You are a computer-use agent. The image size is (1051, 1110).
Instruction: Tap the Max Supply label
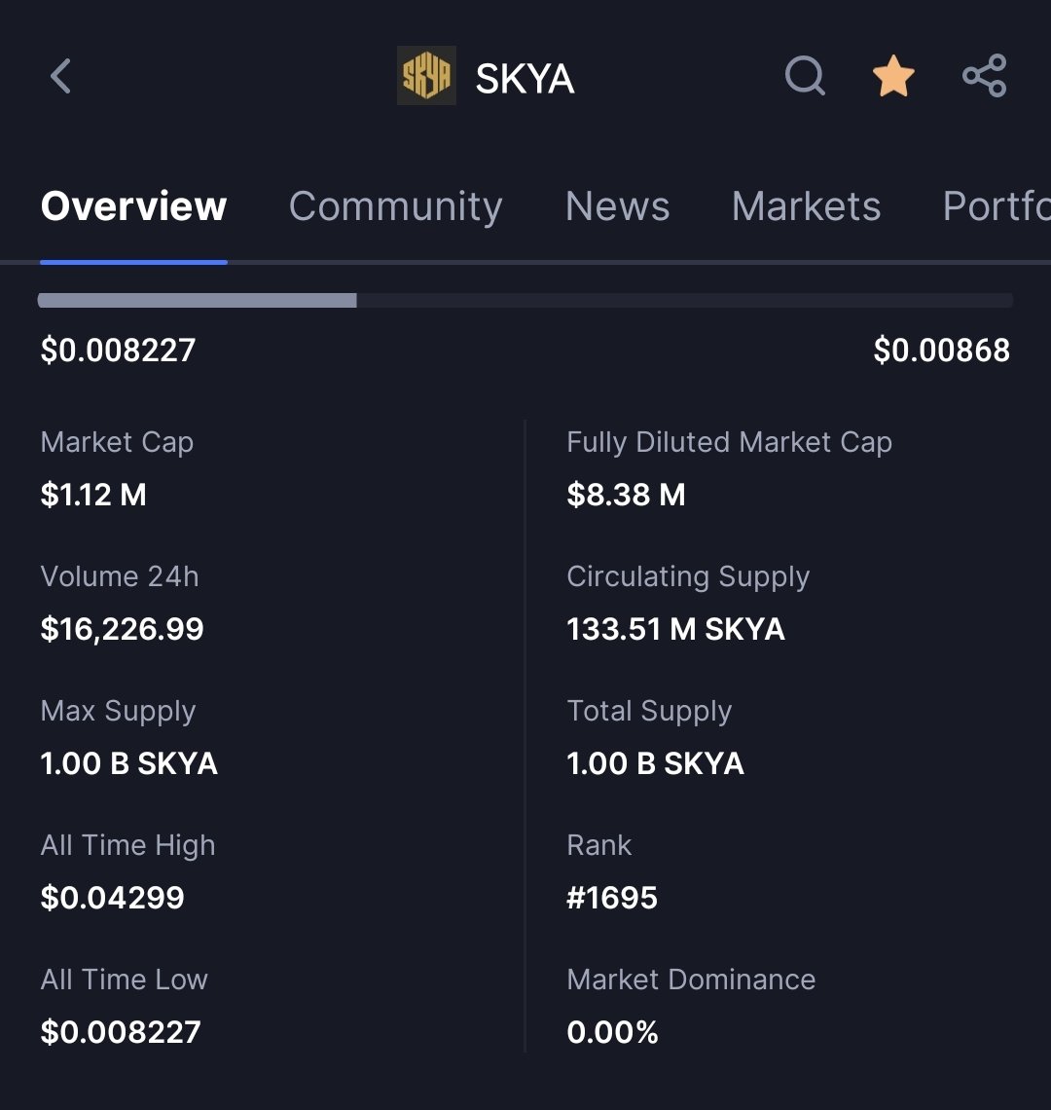tap(118, 712)
